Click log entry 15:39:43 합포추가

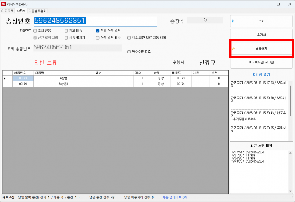[x=258, y=116]
